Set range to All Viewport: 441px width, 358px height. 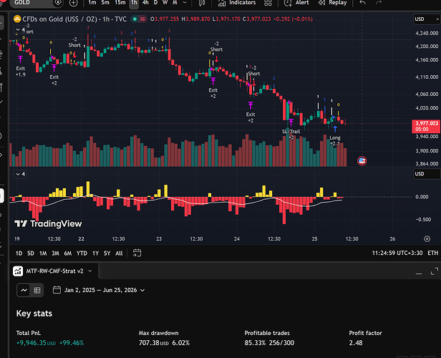[x=119, y=253]
